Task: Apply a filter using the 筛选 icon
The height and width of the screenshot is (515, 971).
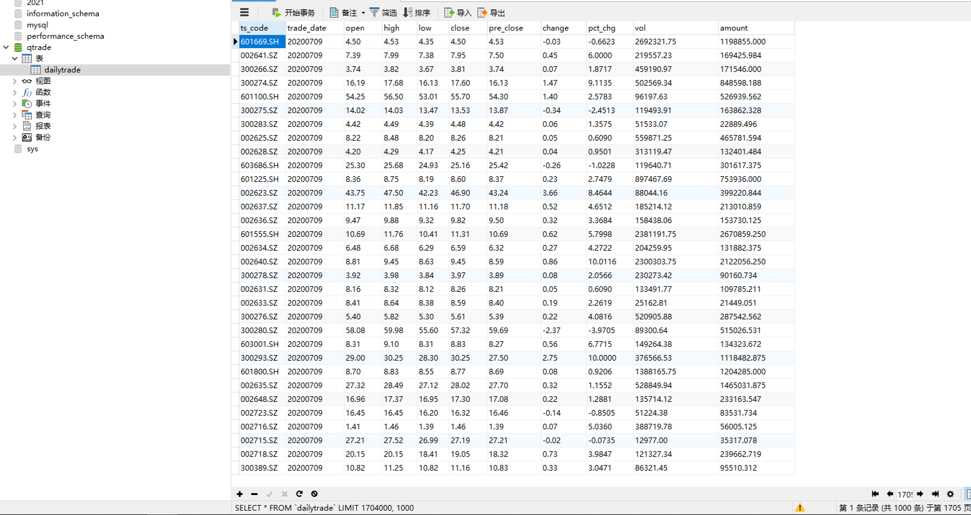Action: (384, 12)
